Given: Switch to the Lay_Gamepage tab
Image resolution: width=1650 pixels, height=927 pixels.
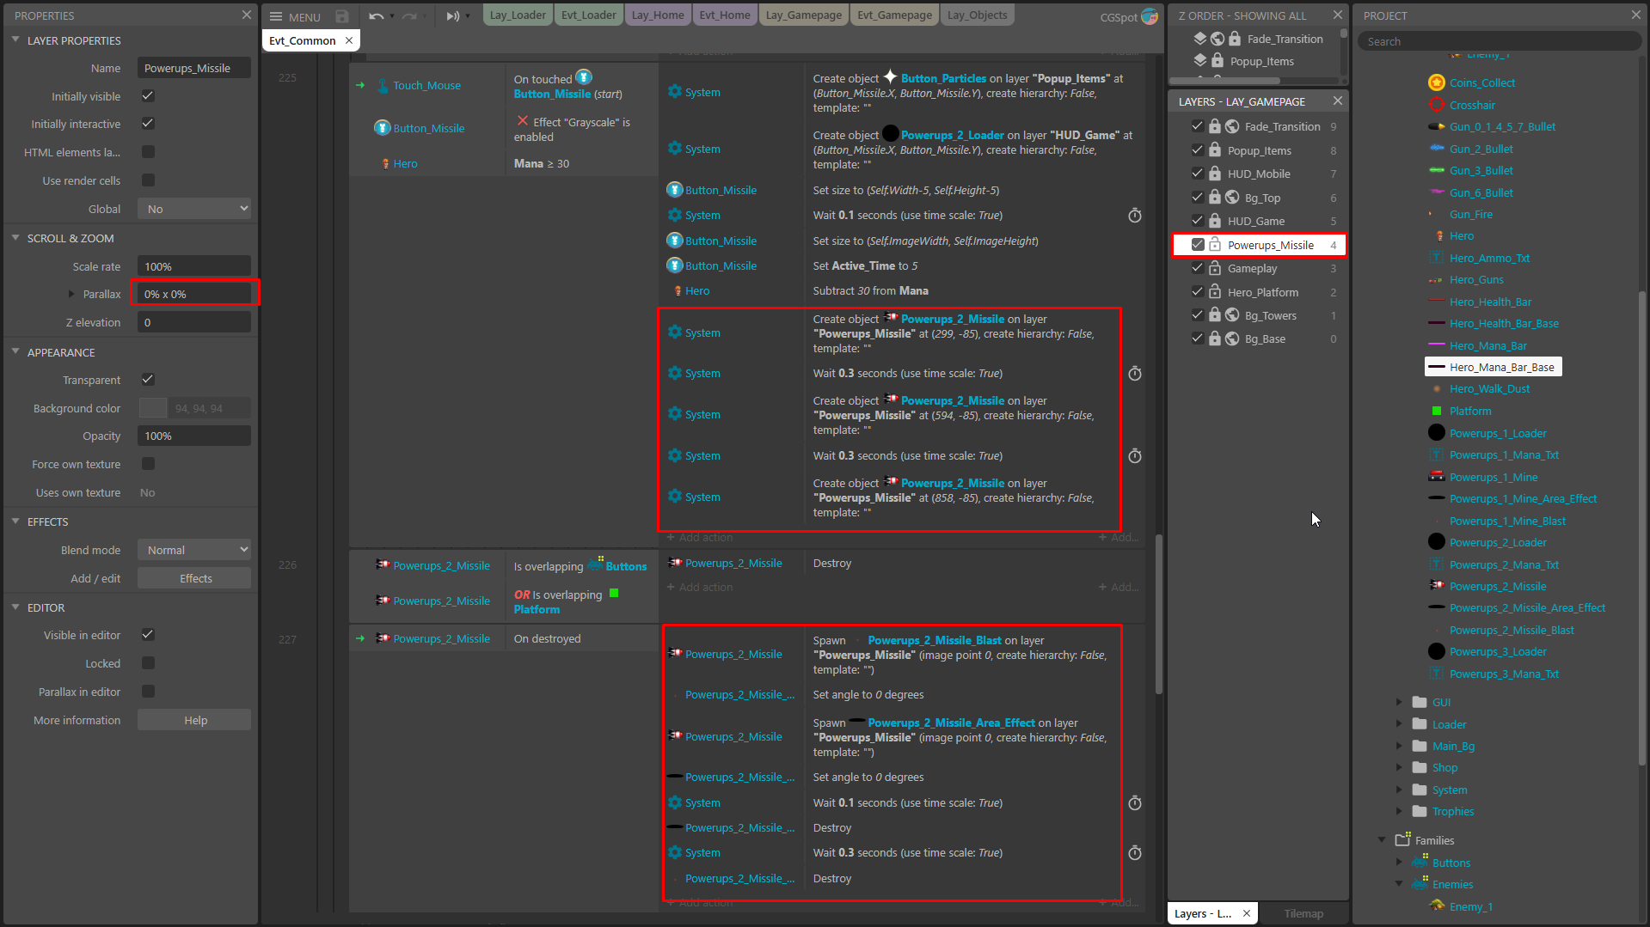Looking at the screenshot, I should pos(803,15).
